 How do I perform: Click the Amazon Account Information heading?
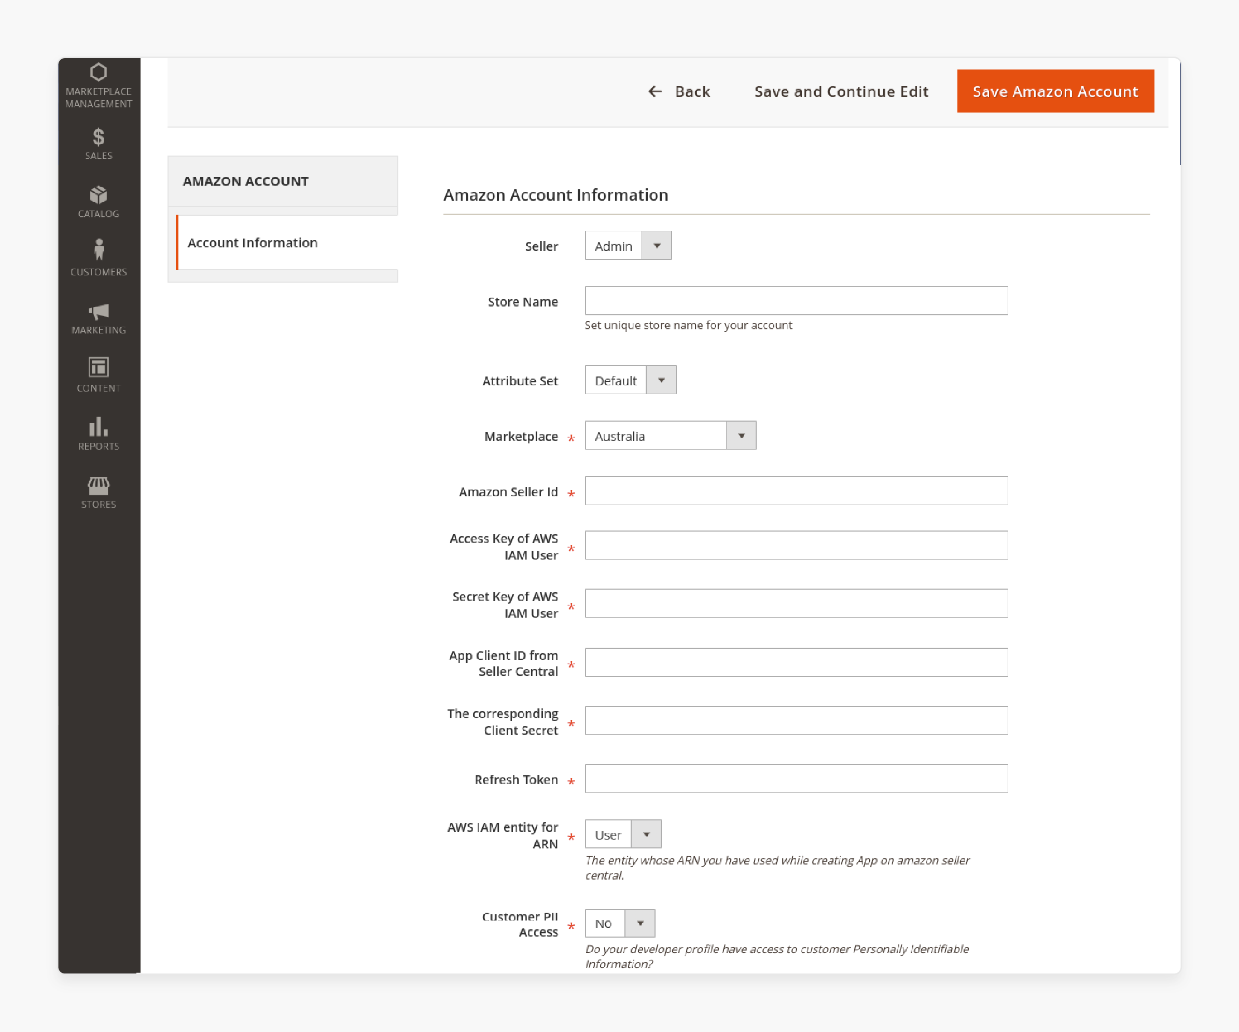(555, 194)
